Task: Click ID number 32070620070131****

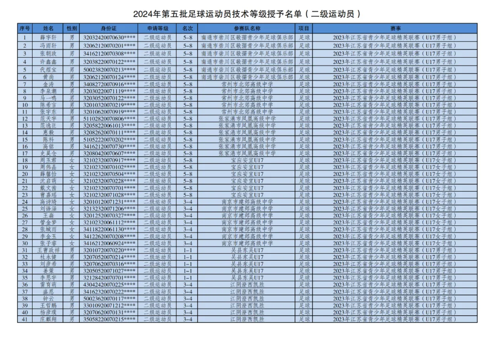Action: click(x=109, y=312)
